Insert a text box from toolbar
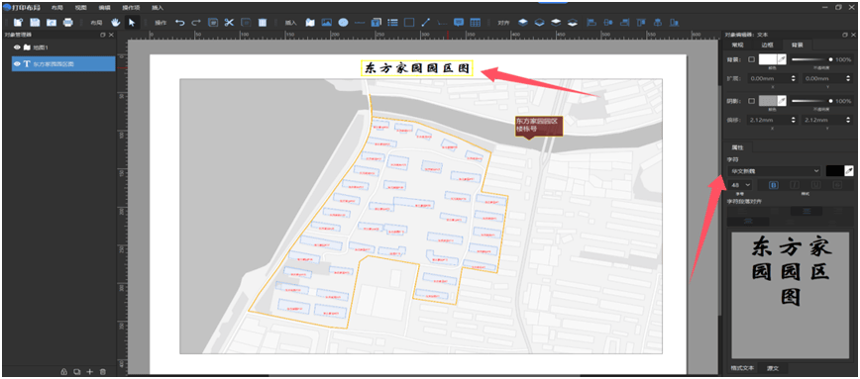 click(376, 23)
